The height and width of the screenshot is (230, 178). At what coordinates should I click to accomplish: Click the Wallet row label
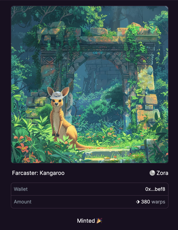click(x=21, y=189)
